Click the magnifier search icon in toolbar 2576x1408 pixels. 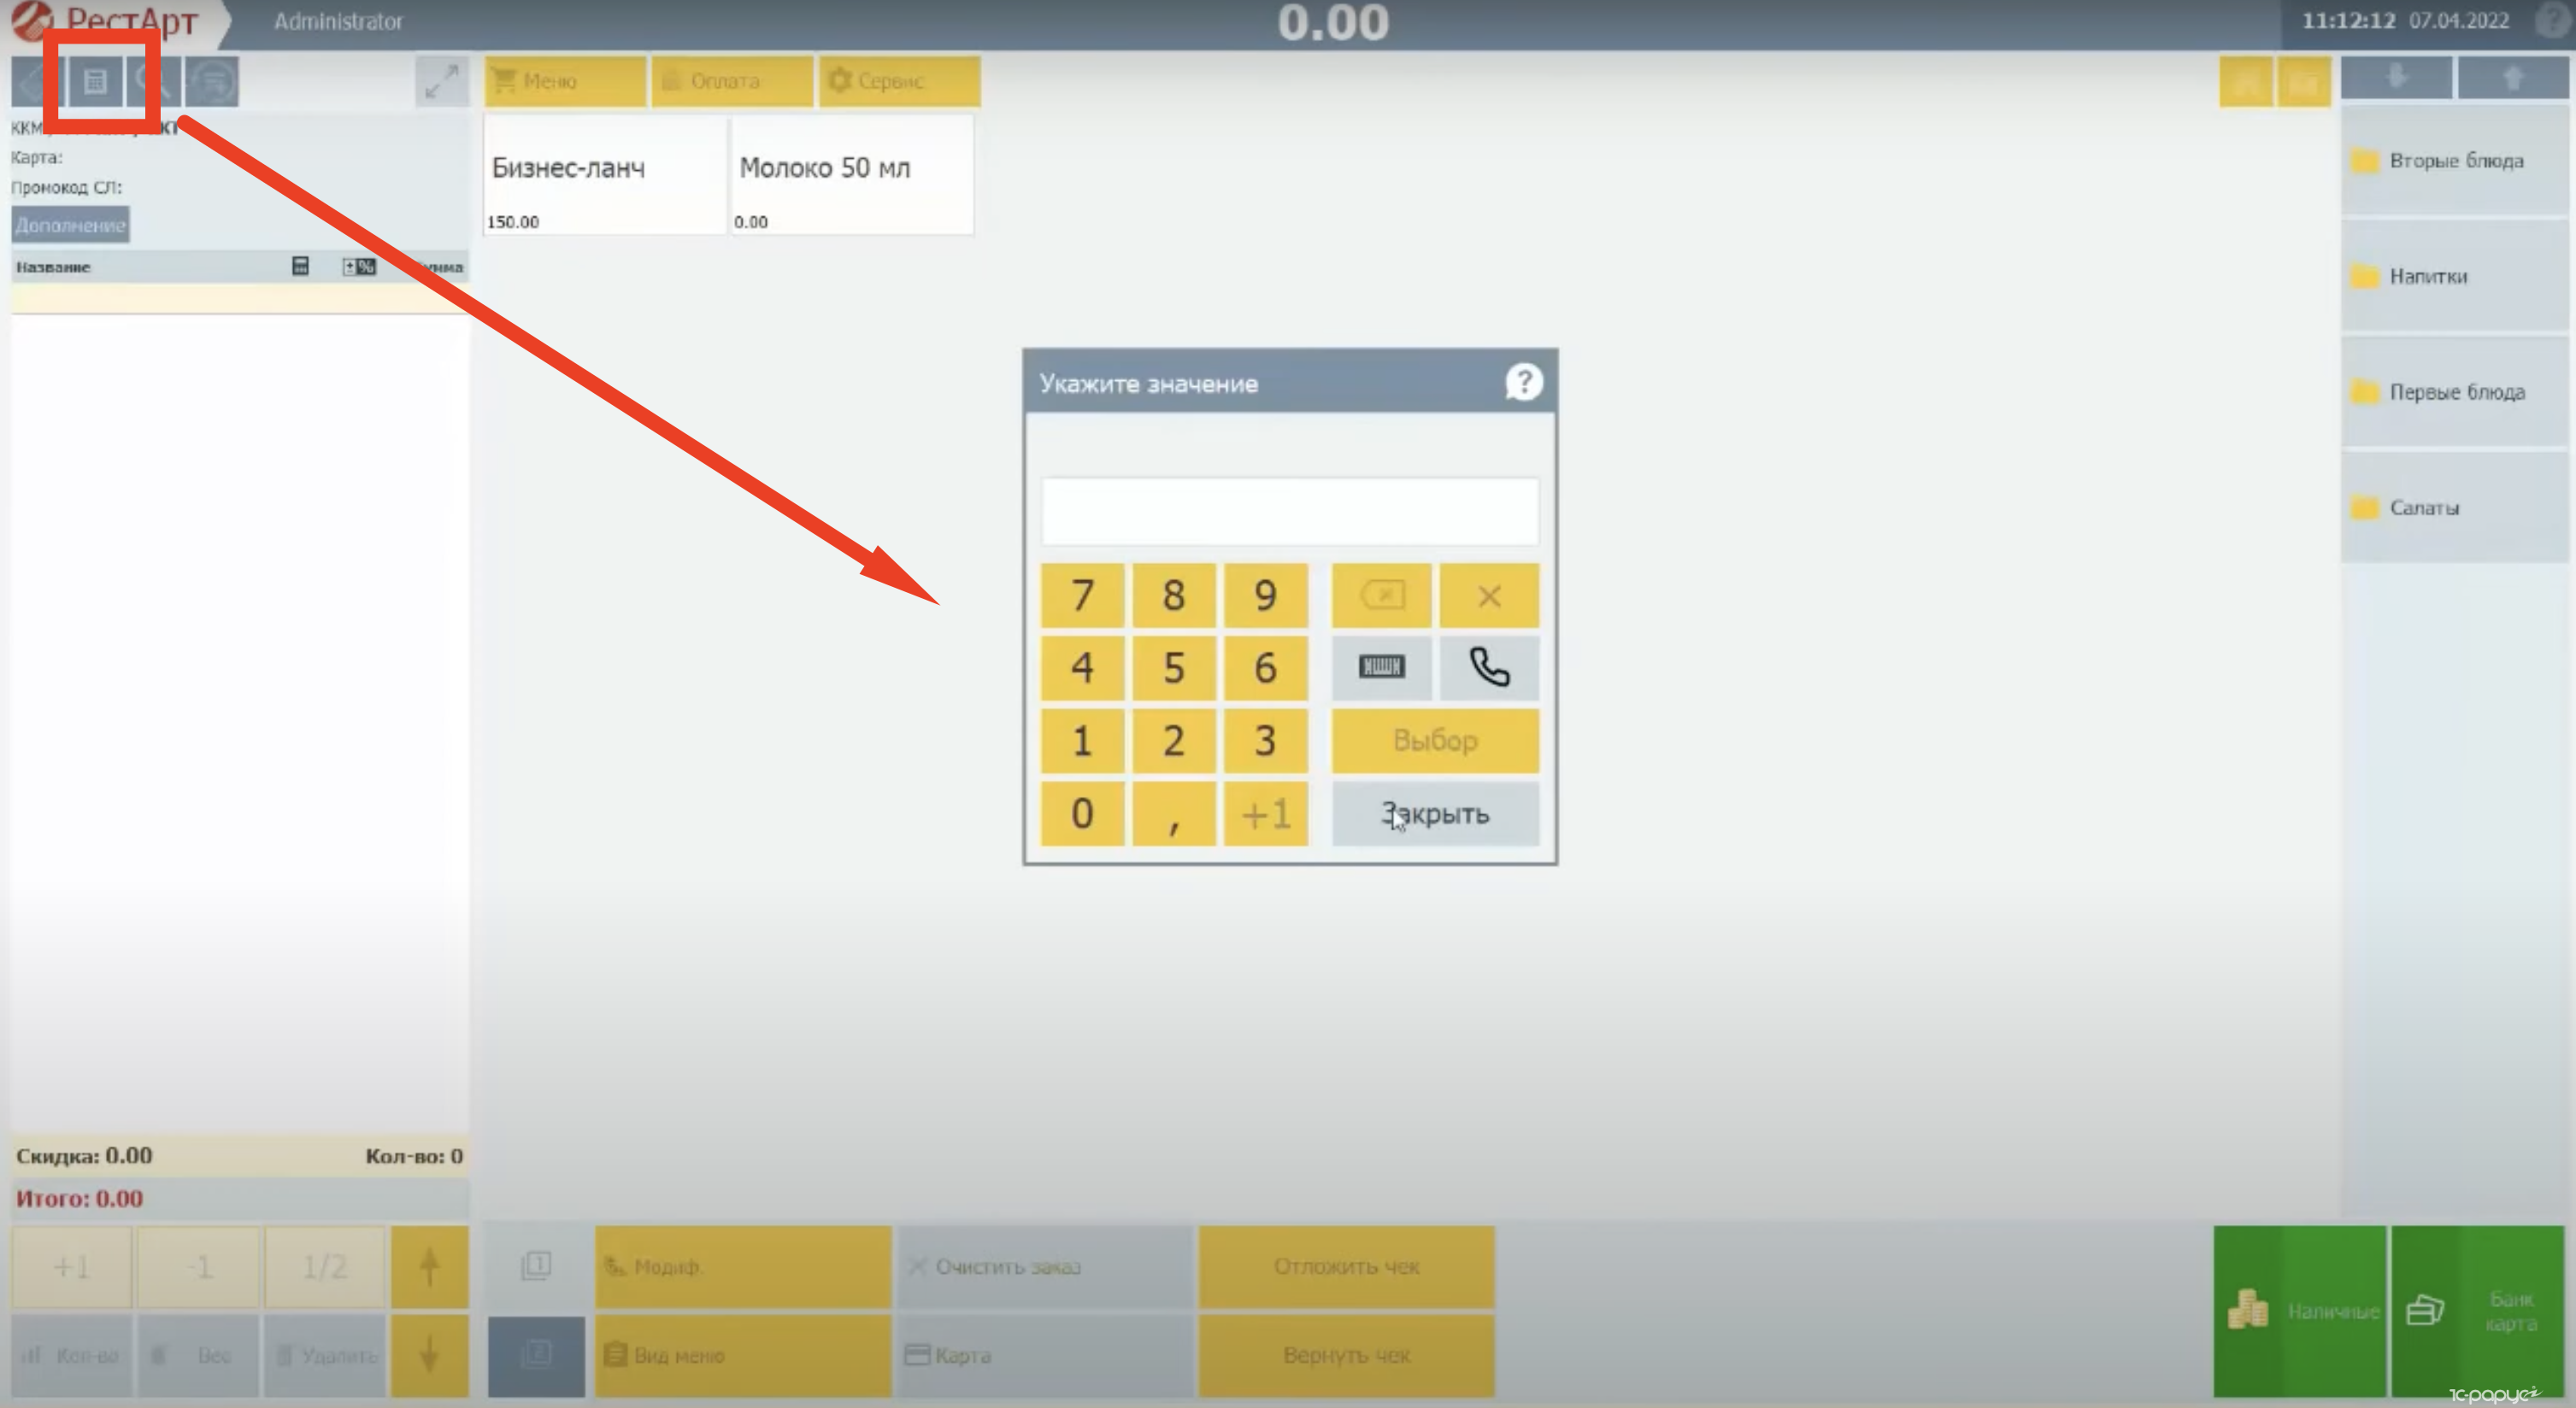point(155,81)
